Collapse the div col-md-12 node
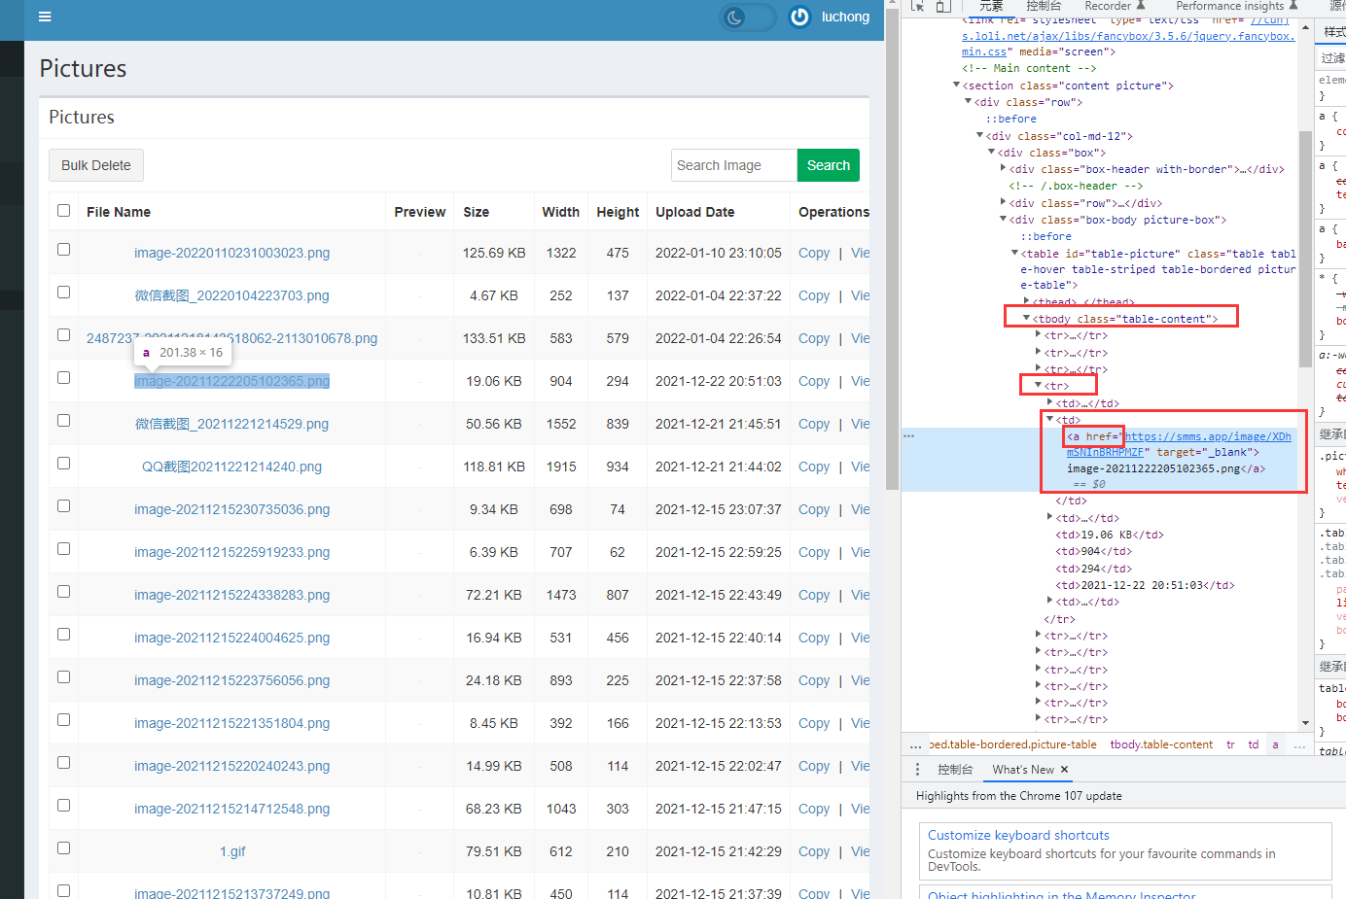Viewport: 1346px width, 899px height. 979,136
